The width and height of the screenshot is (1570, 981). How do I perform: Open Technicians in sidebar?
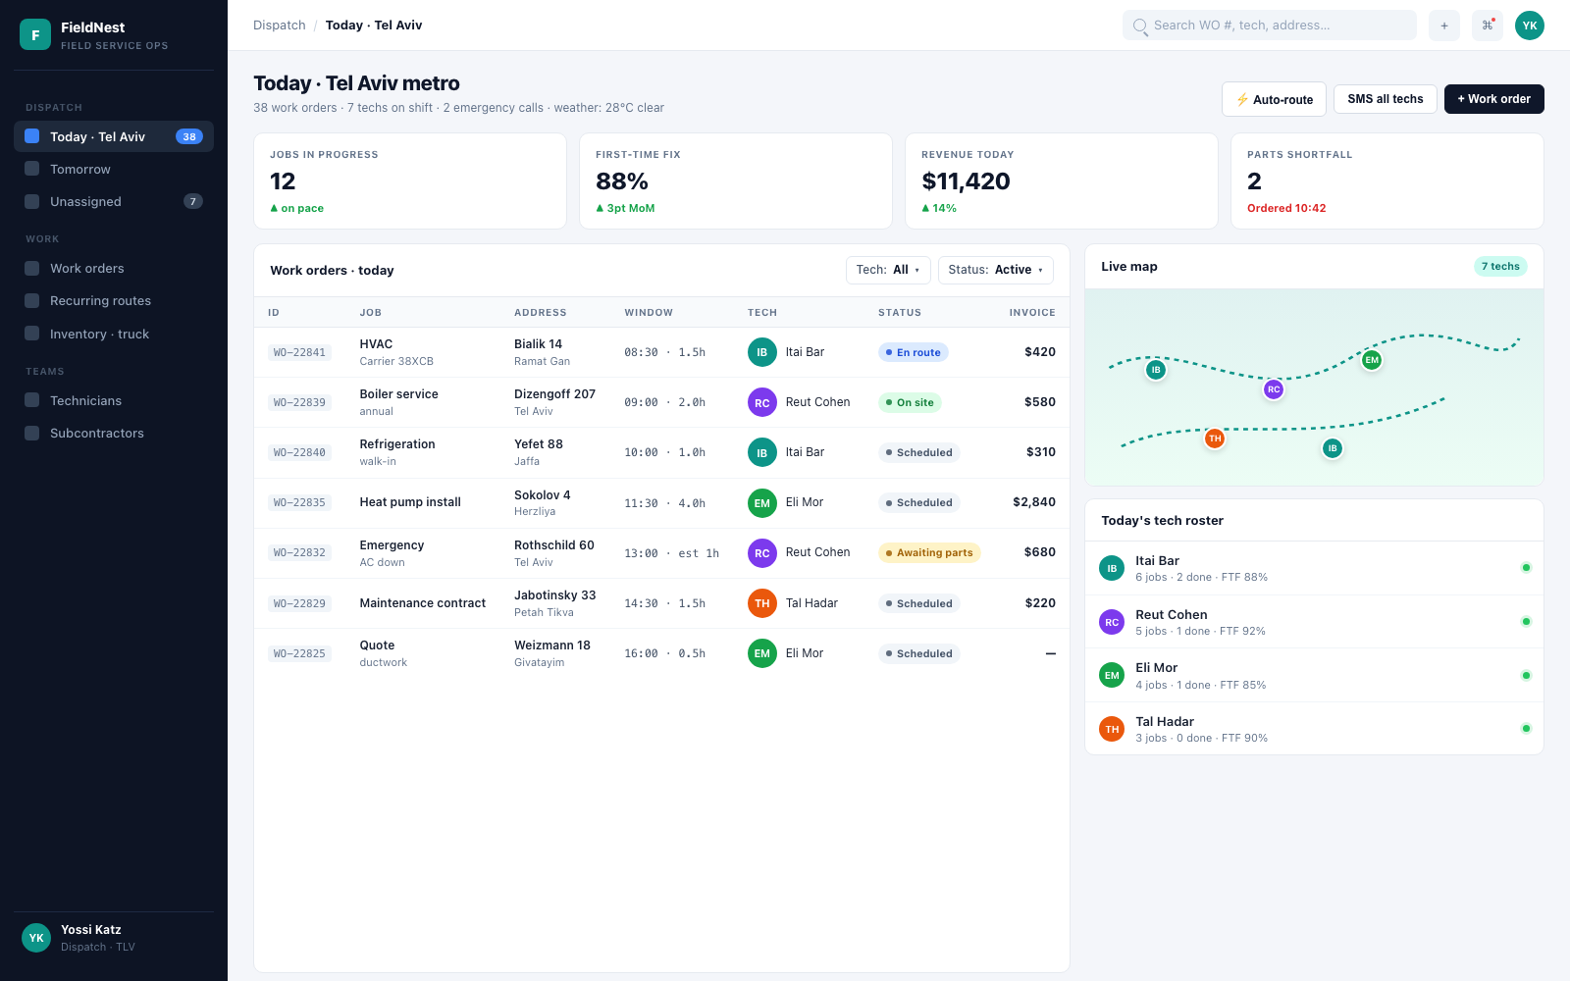pos(114,400)
